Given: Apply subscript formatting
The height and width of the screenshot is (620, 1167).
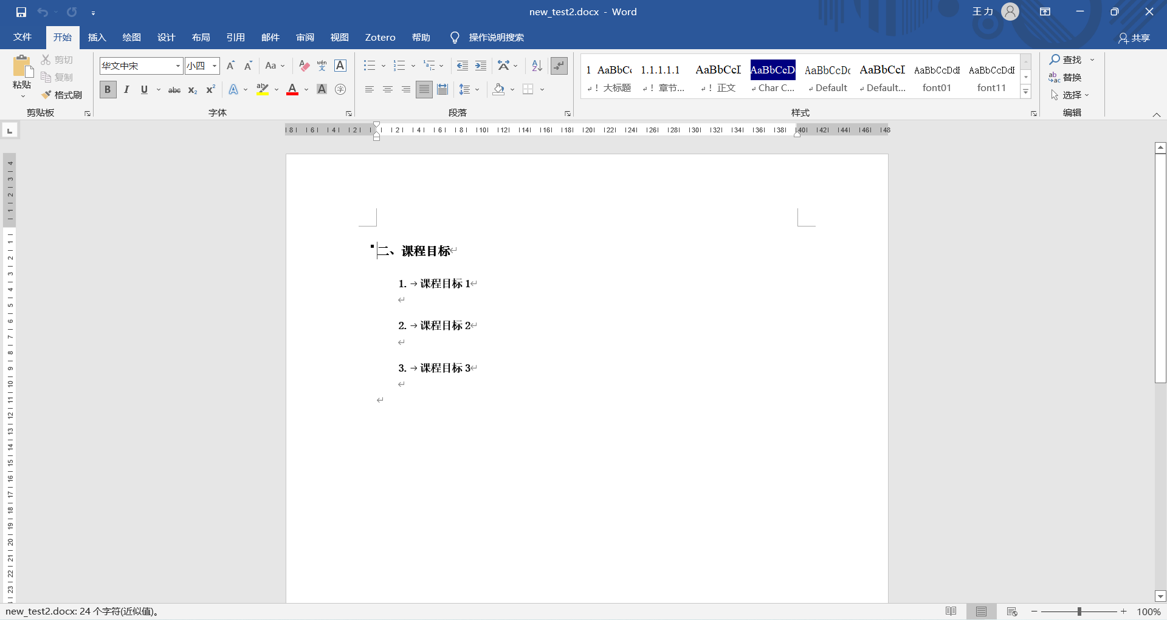Looking at the screenshot, I should click(x=192, y=90).
